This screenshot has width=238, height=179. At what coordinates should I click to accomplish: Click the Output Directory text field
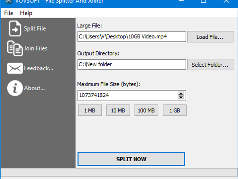pos(132,64)
